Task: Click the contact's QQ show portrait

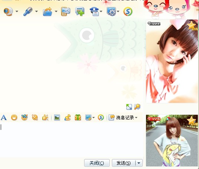Action: tap(172, 61)
